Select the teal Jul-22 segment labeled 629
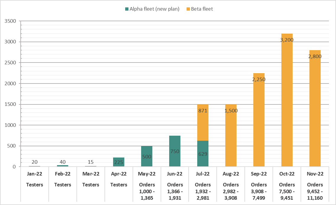The image size is (336, 205). 203,153
